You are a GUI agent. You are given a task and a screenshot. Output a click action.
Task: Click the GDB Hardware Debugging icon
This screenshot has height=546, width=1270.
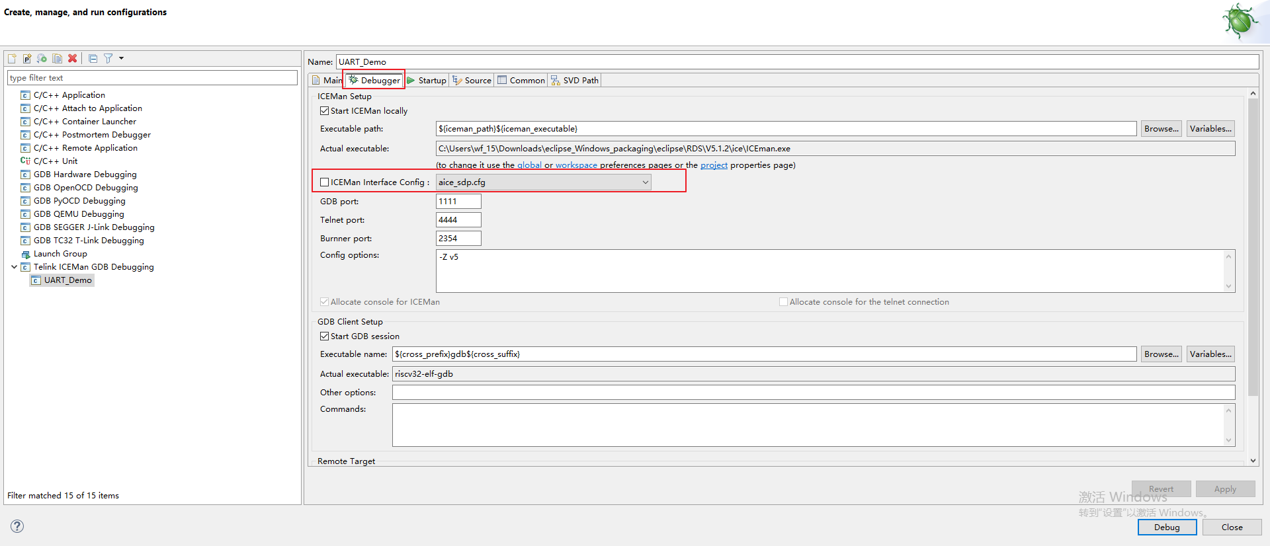tap(25, 175)
